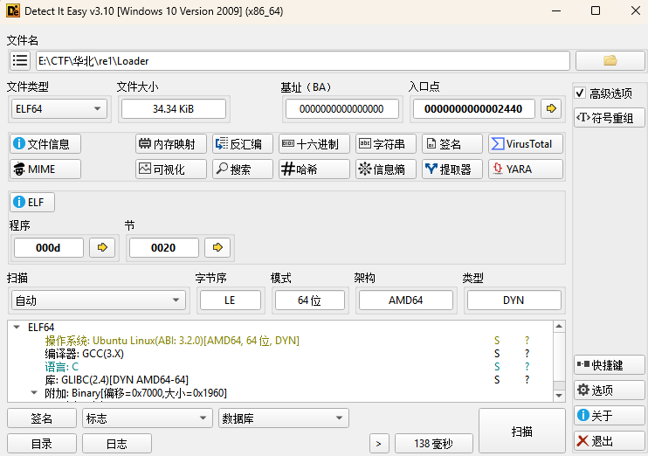Open 内存映射 memory map
This screenshot has width=648, height=456.
click(x=170, y=144)
